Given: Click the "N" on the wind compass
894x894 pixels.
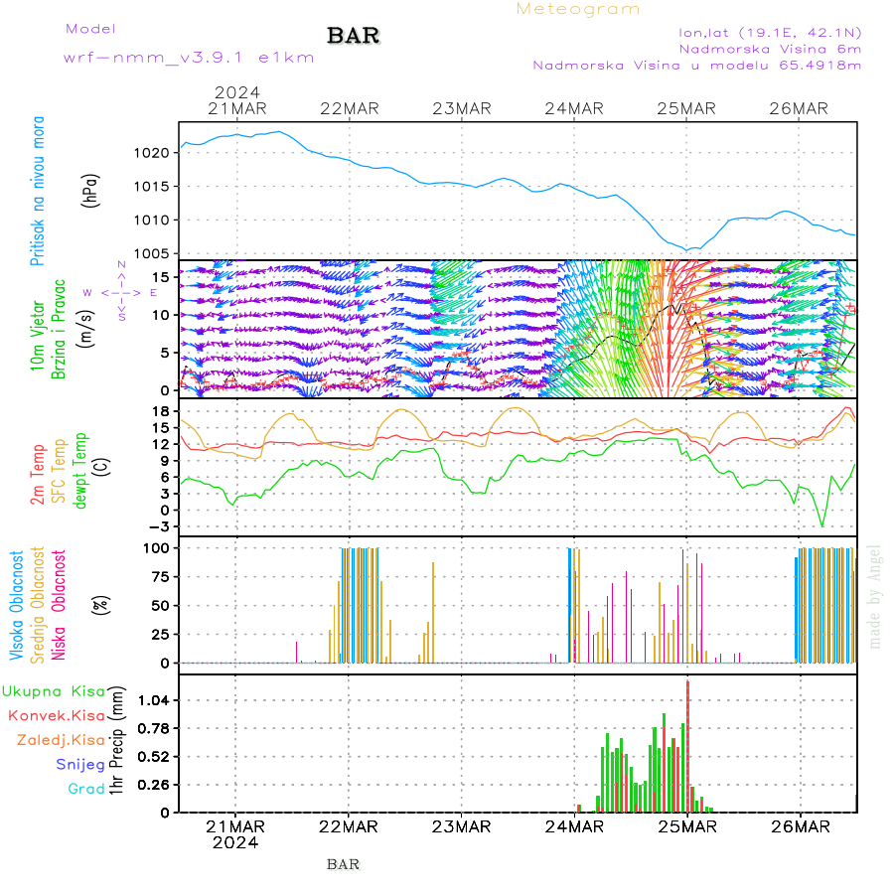Looking at the screenshot, I should pos(121,264).
